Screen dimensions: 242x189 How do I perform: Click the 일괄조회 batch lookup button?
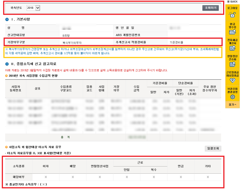tap(213, 148)
